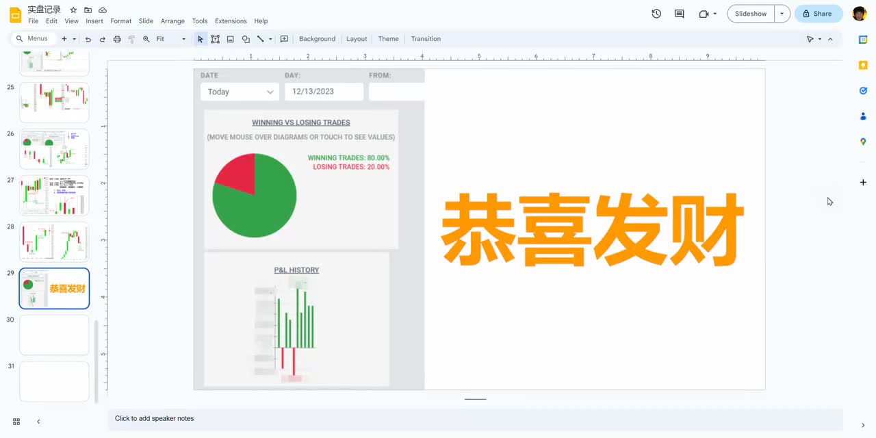Select the paint format tool

[131, 39]
